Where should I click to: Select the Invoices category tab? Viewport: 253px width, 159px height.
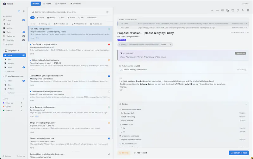(x=96, y=24)
